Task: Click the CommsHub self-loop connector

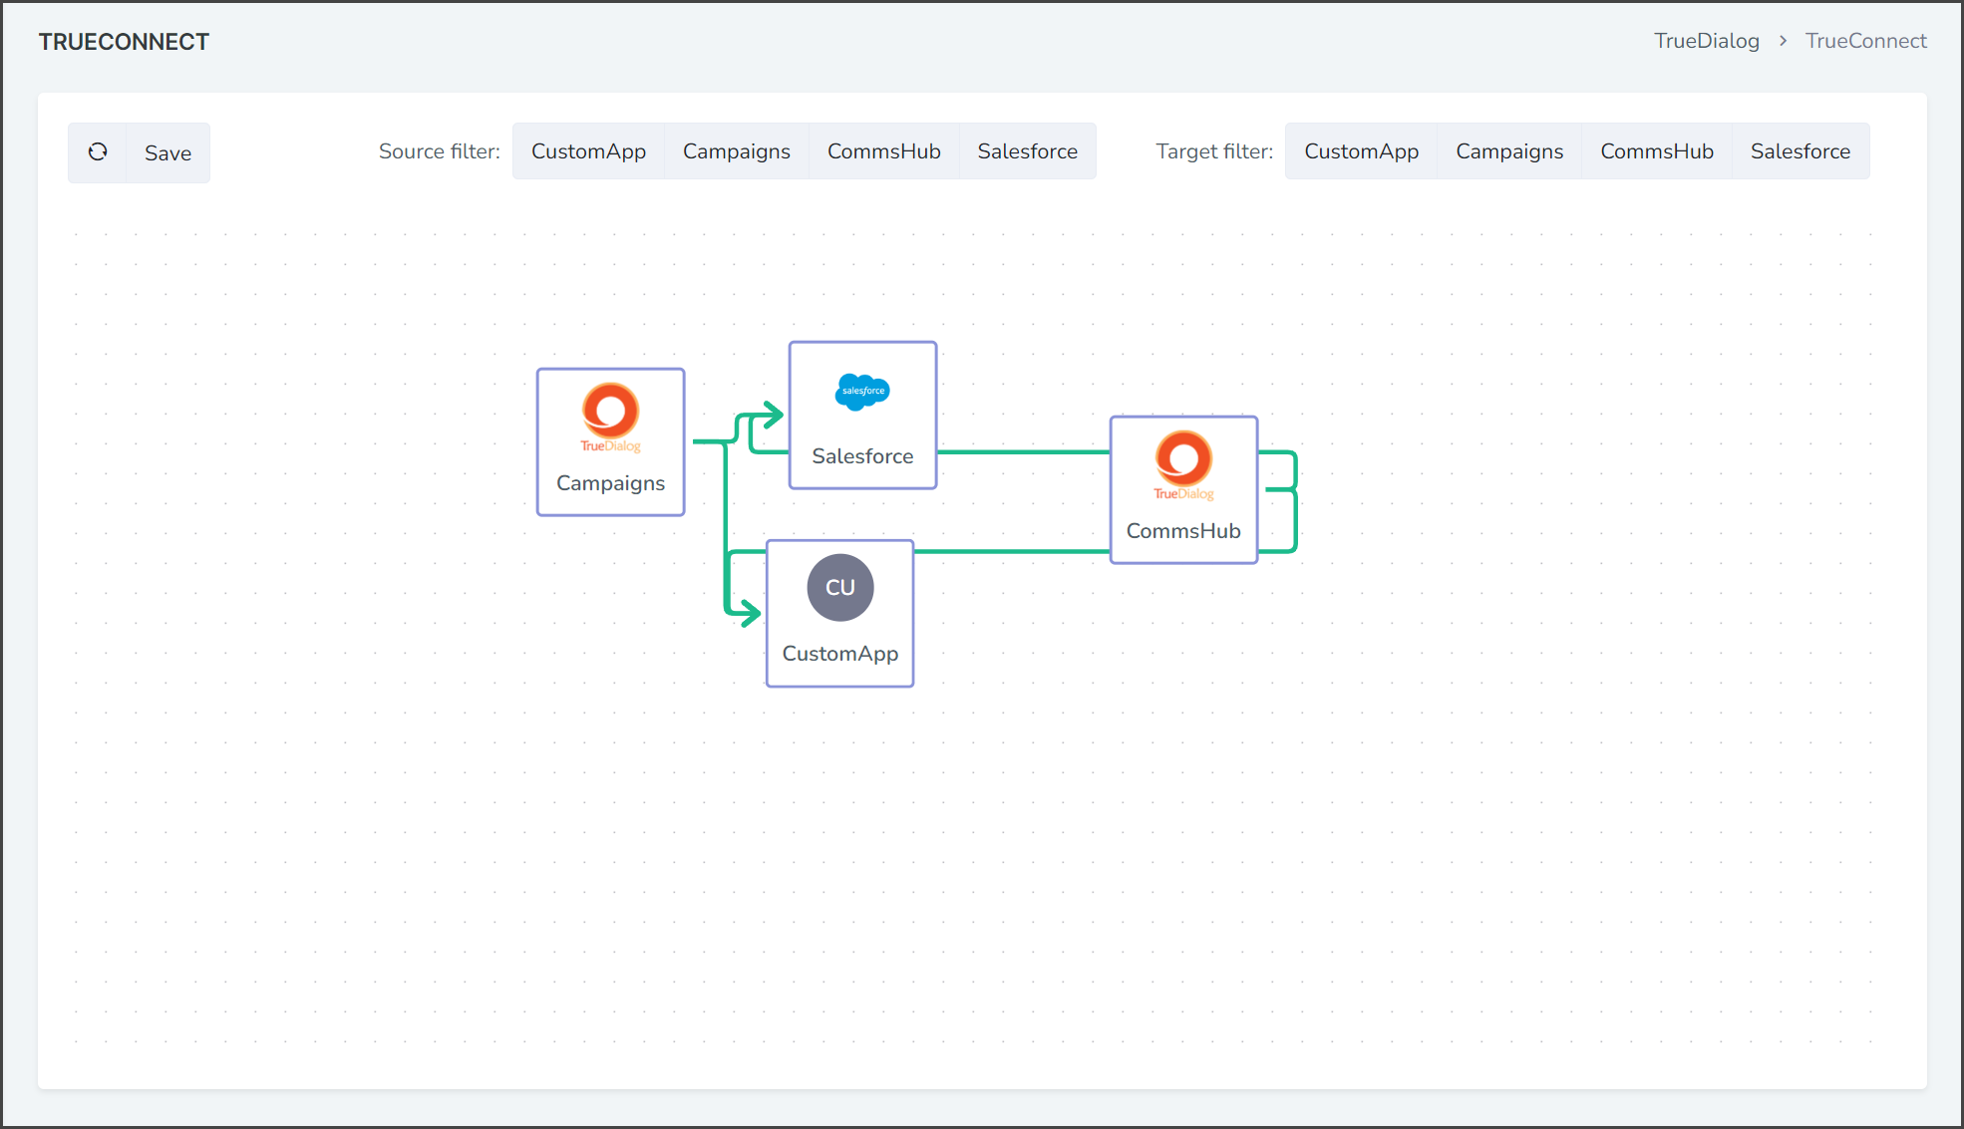Action: (1294, 501)
